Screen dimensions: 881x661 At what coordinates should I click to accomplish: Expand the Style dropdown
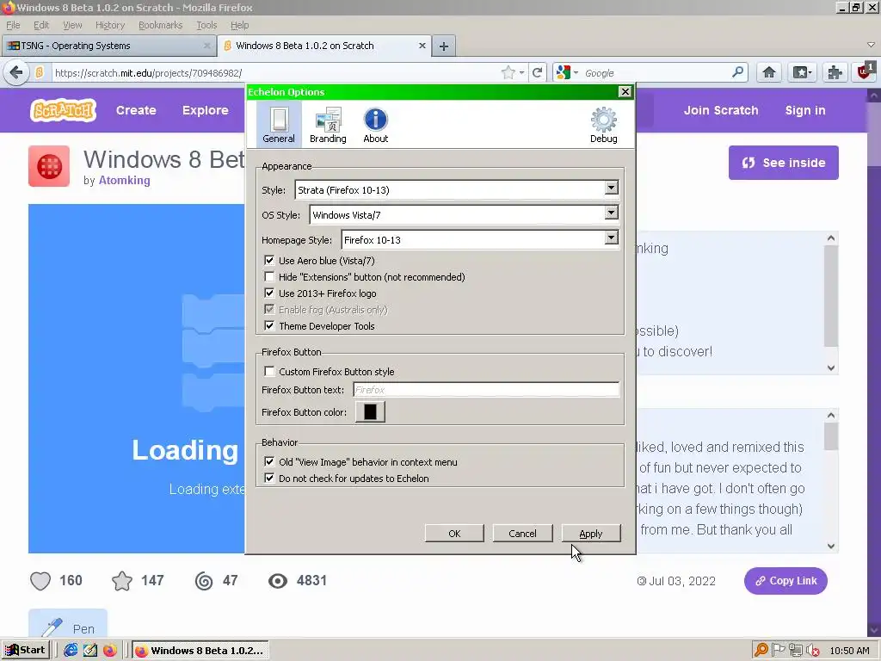click(612, 188)
